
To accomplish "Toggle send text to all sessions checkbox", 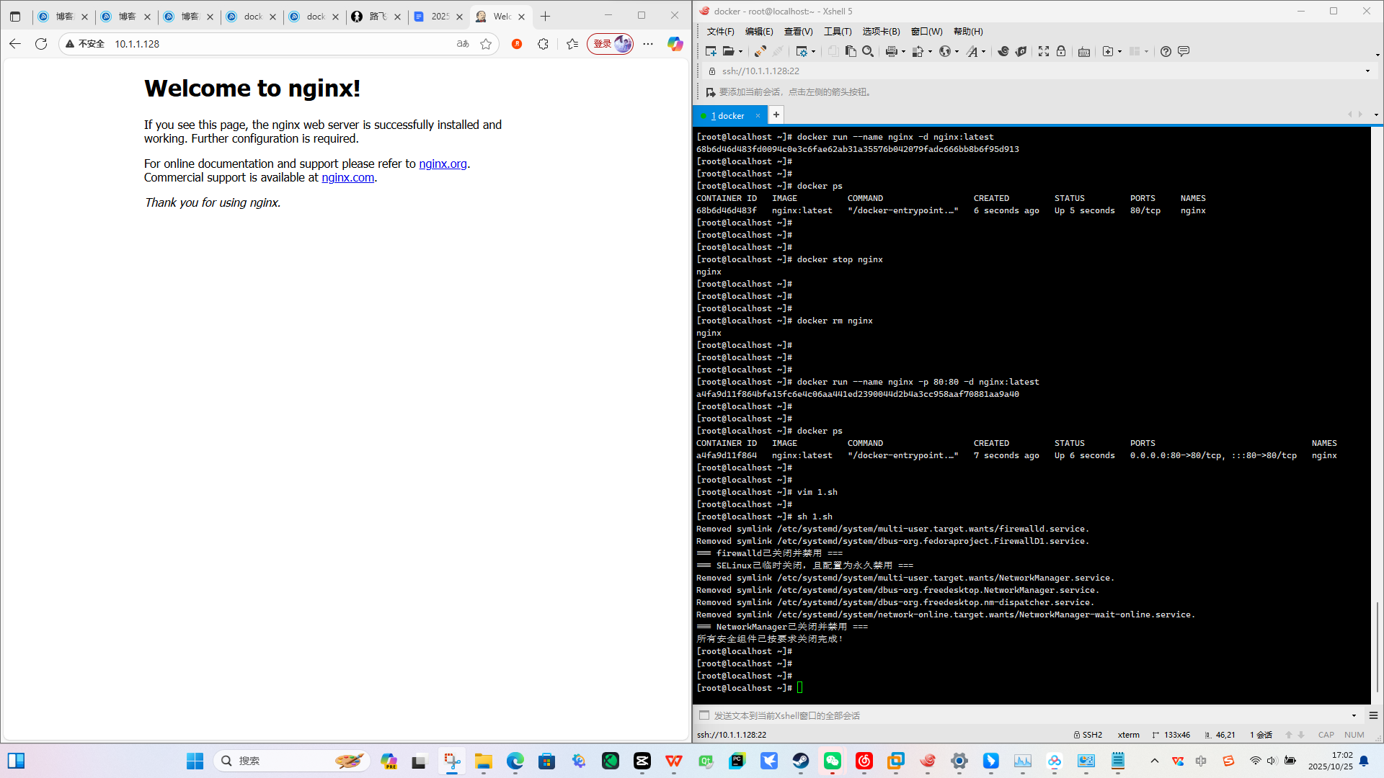I will pyautogui.click(x=704, y=715).
